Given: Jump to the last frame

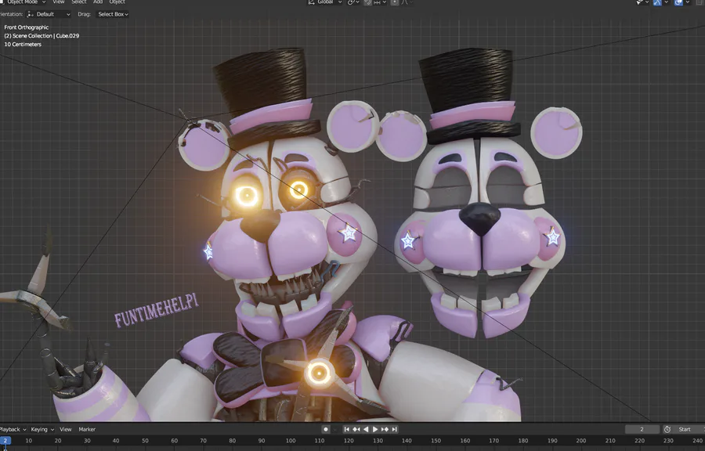Looking at the screenshot, I should click(394, 429).
